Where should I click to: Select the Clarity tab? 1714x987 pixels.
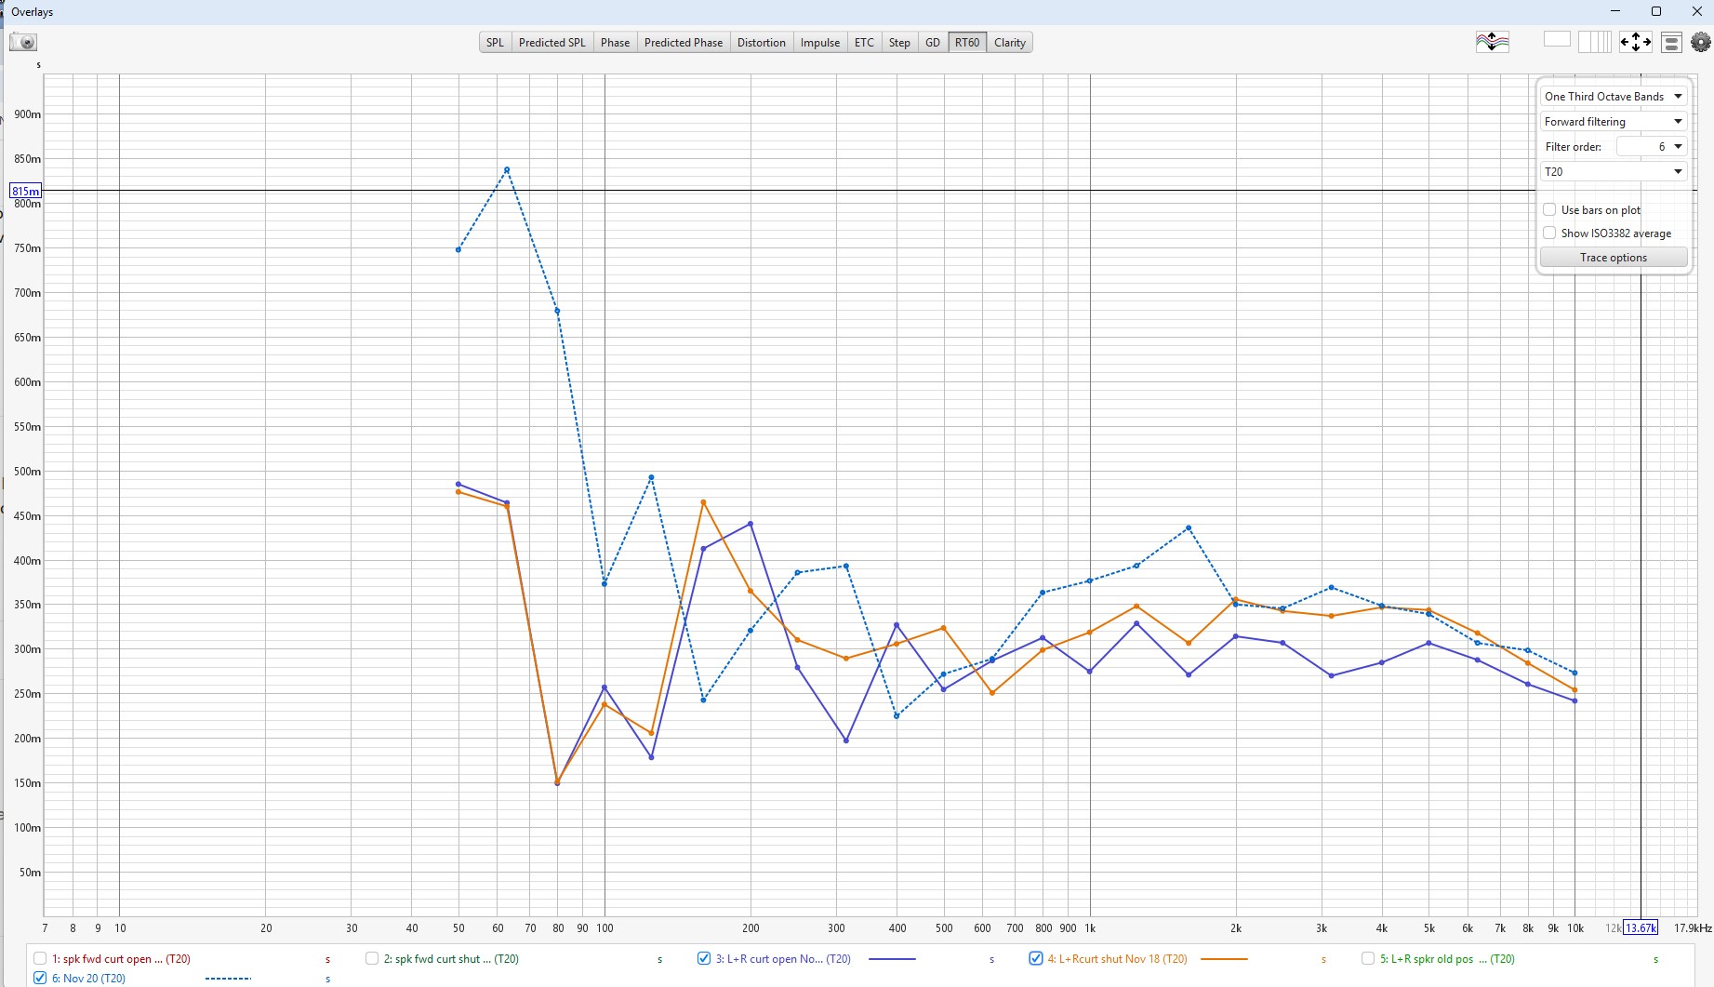pyautogui.click(x=1009, y=43)
